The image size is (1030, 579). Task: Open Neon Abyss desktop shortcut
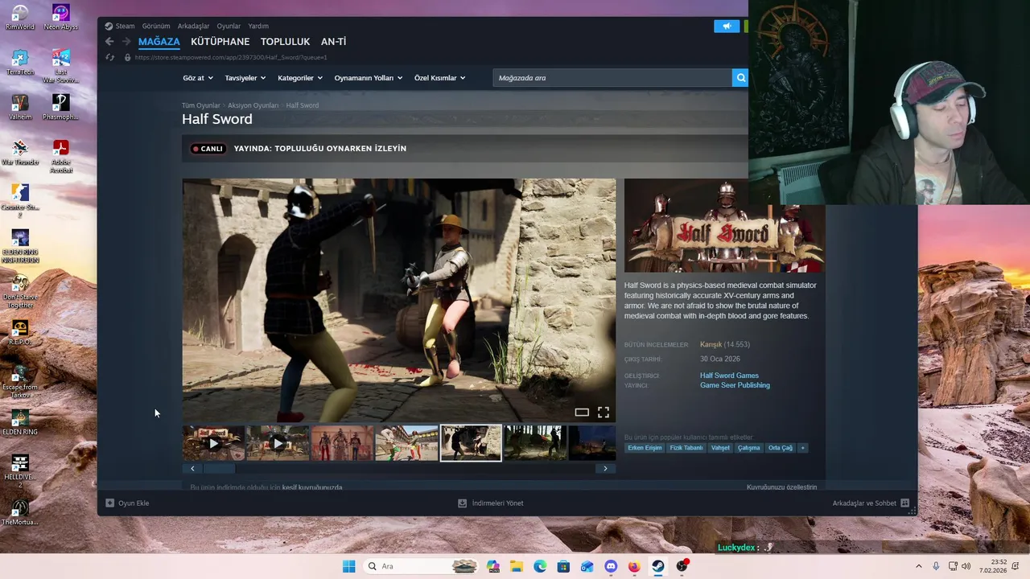(61, 18)
